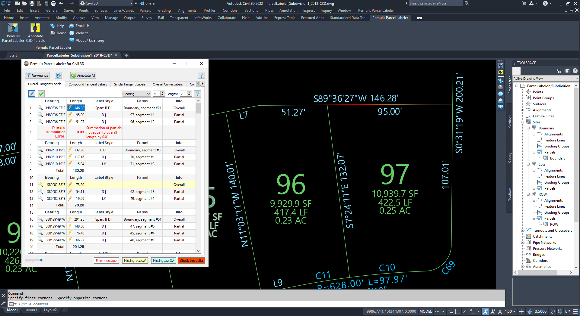Click the Annotate C3D Parcels ribbon icon
This screenshot has height=316, width=580.
pyautogui.click(x=35, y=28)
